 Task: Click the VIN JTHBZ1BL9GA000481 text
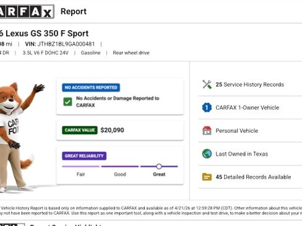pyautogui.click(x=60, y=44)
